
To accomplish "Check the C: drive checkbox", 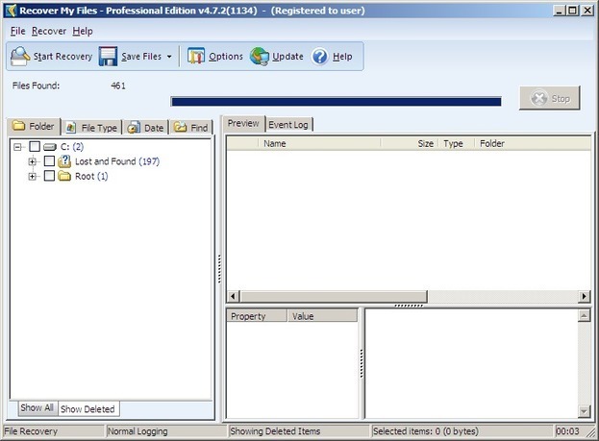I will point(35,146).
